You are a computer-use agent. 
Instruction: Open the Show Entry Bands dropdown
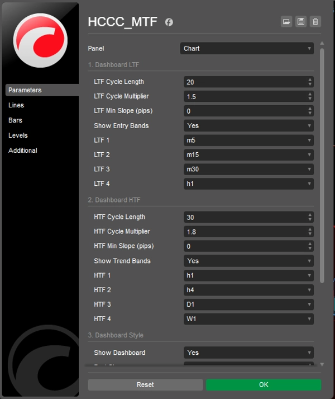tap(248, 126)
